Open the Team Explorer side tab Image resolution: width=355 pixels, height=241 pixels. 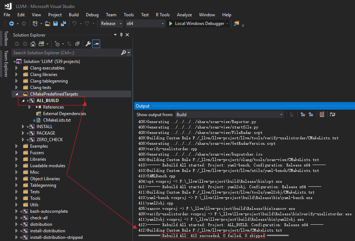coord(6,64)
